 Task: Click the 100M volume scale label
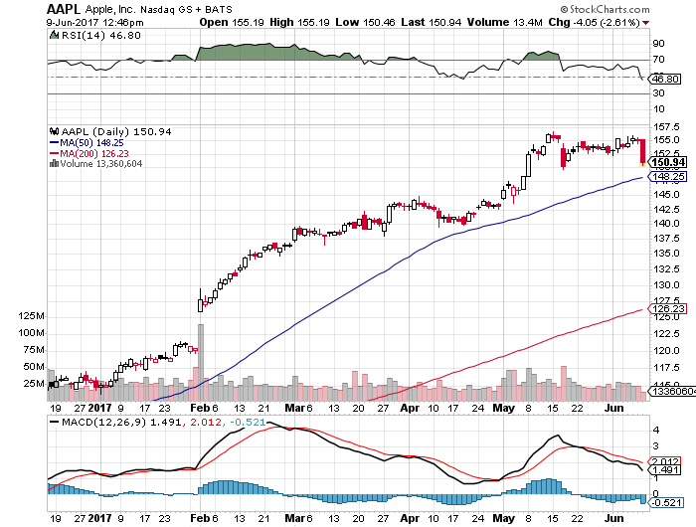31,333
